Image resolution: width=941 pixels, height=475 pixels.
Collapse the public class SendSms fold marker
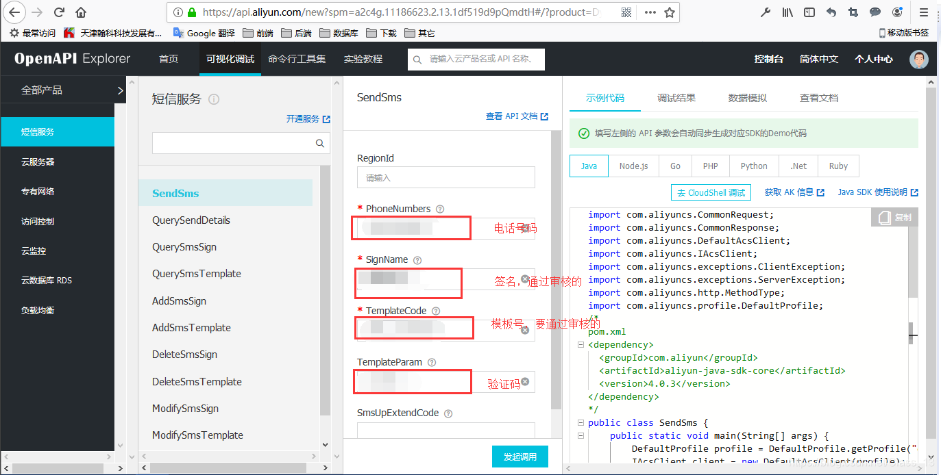click(x=581, y=422)
